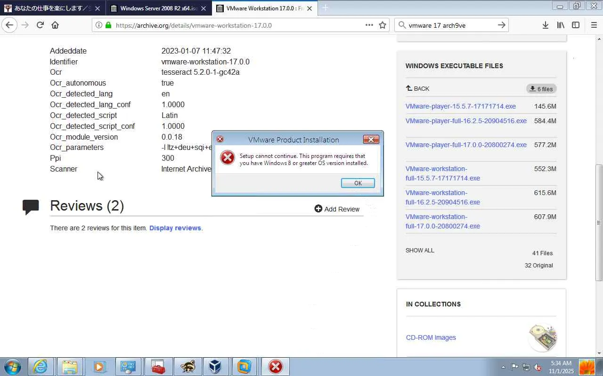This screenshot has height=376, width=603.
Task: Close the Japanese-titled first tab
Action: tap(97, 8)
